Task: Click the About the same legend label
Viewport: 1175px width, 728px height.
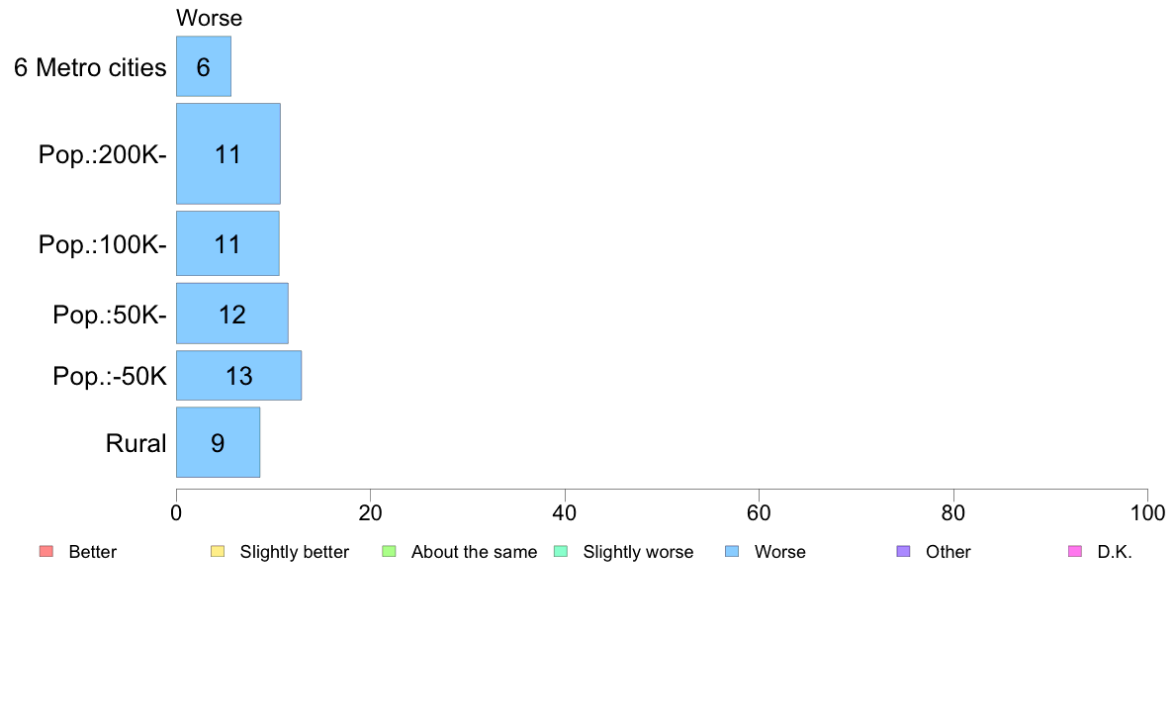Action: [475, 552]
